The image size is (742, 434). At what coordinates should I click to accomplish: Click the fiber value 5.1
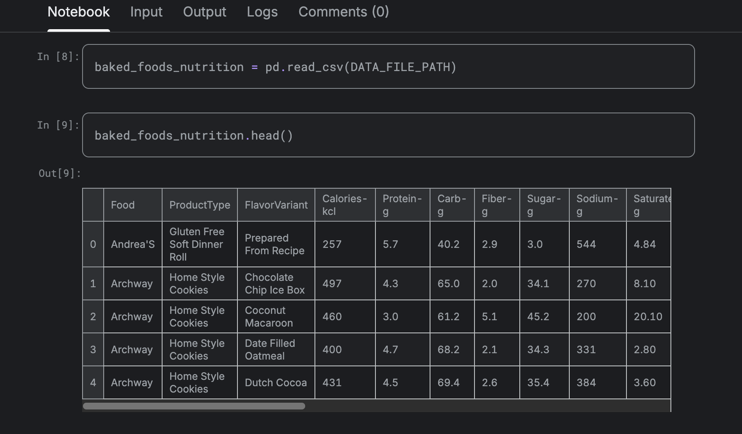pos(497,316)
